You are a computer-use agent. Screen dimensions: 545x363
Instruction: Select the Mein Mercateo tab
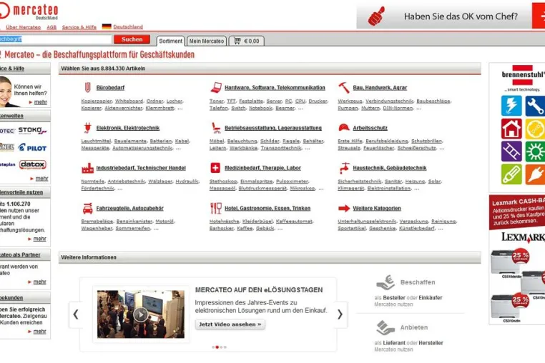coord(207,41)
